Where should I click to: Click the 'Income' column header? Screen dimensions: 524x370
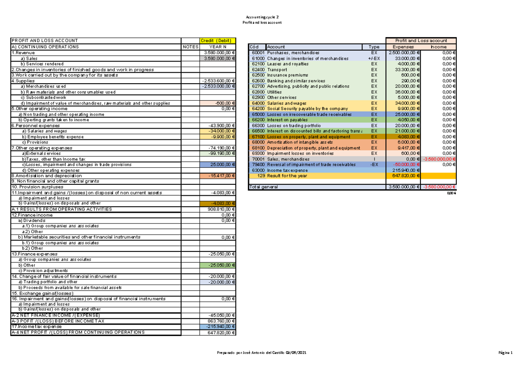click(438, 47)
